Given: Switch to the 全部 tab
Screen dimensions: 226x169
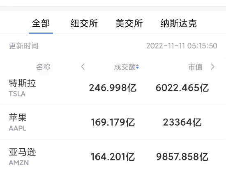Looking at the screenshot, I should click(41, 23).
